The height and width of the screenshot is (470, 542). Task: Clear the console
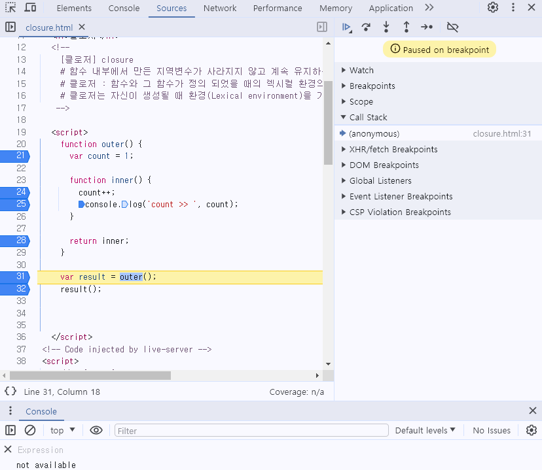tap(30, 430)
